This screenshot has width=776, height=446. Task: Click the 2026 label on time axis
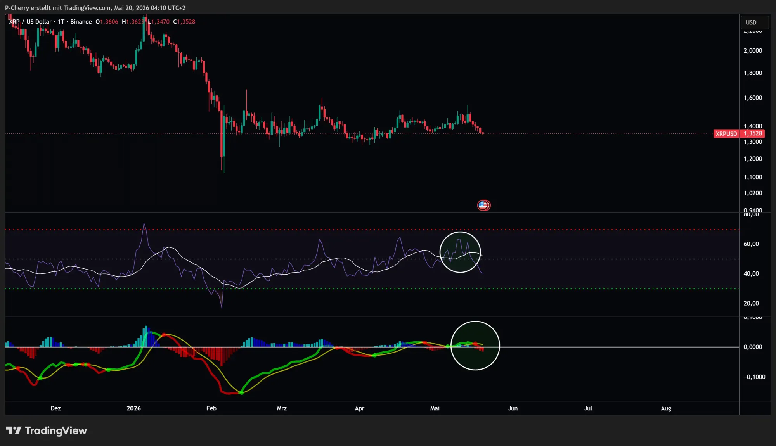click(134, 408)
